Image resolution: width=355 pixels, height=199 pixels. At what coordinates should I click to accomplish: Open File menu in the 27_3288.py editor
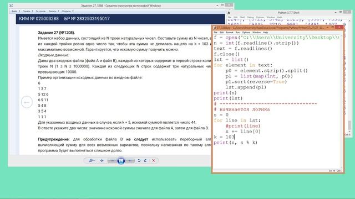216,33
